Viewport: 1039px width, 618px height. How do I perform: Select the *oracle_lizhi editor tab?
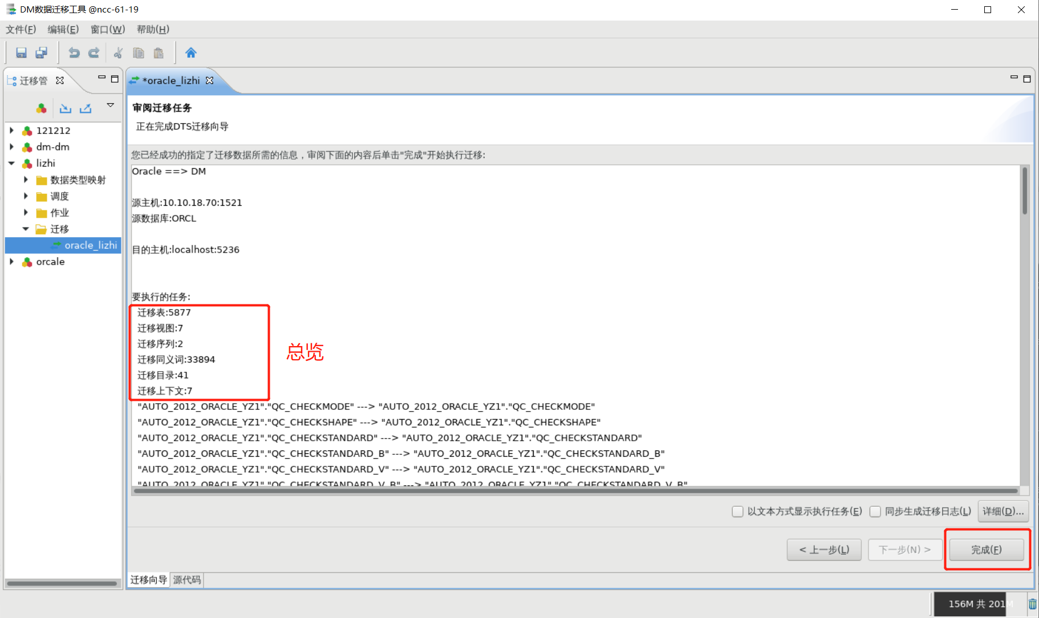(x=171, y=80)
